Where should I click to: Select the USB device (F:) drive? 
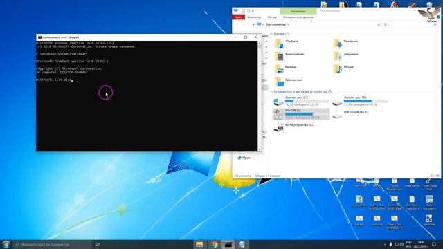click(351, 114)
